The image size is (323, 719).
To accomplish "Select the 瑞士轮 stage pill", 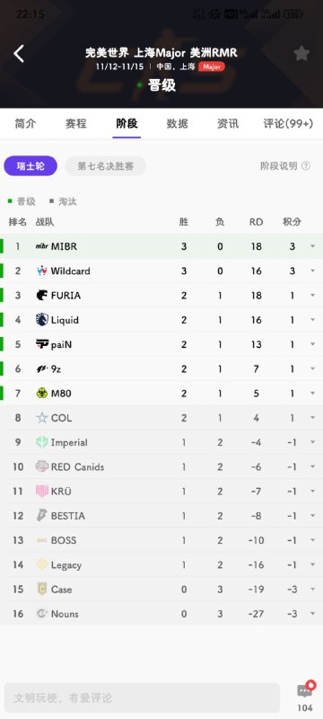I will point(31,166).
